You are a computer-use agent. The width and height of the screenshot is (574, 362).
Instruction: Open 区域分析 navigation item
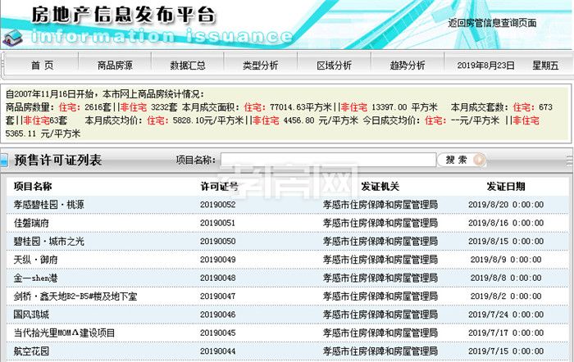(334, 66)
